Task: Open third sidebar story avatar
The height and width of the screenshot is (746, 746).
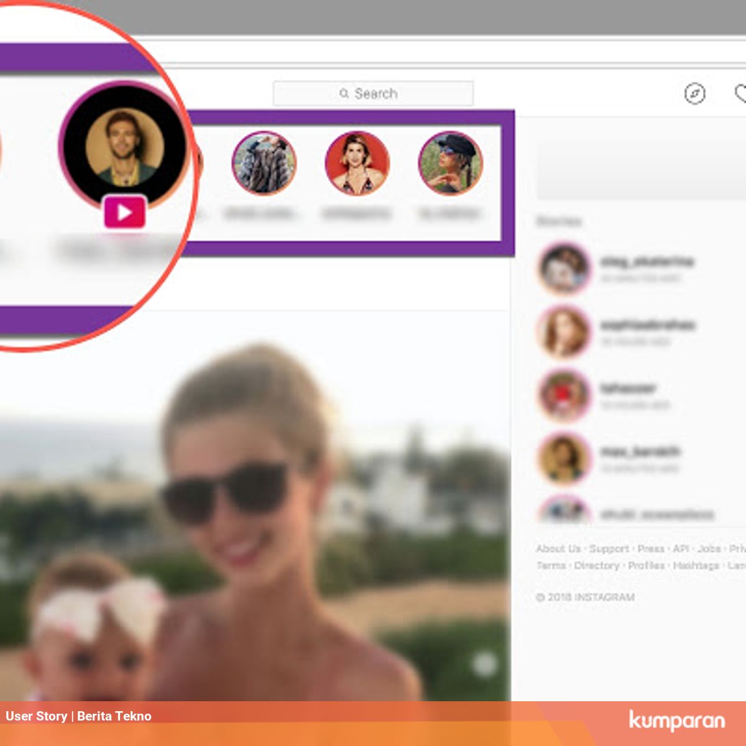Action: click(564, 395)
